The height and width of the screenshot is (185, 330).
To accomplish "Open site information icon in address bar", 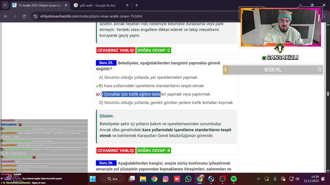I will click(x=35, y=16).
